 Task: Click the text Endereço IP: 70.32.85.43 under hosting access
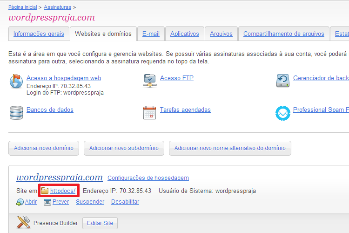59,86
